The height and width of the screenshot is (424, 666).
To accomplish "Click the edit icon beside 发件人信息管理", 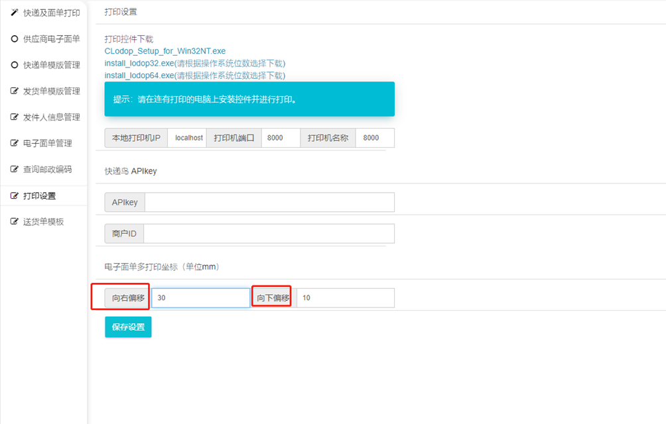I will 15,117.
